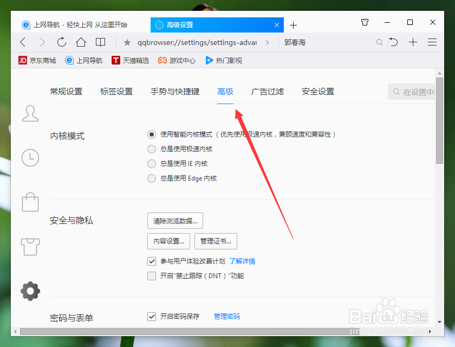Screen dimensions: 455x347
Task: Open a new tab with plus button
Action: [293, 25]
